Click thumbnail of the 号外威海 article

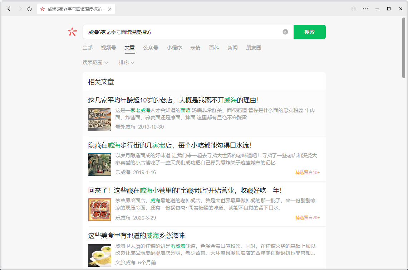point(100,119)
